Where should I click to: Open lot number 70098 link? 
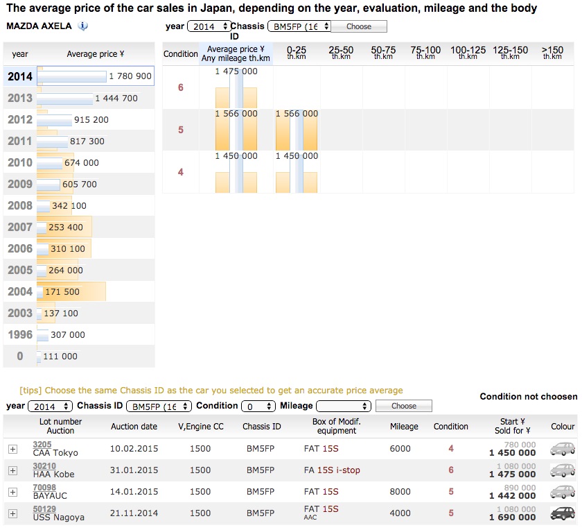(44, 488)
